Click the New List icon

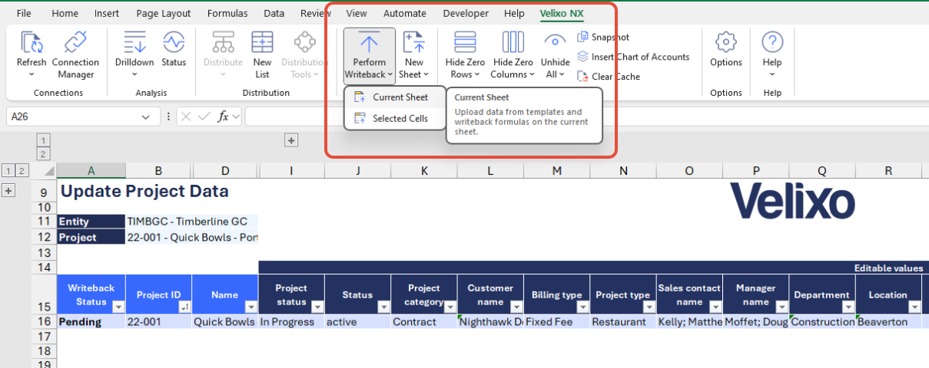262,42
